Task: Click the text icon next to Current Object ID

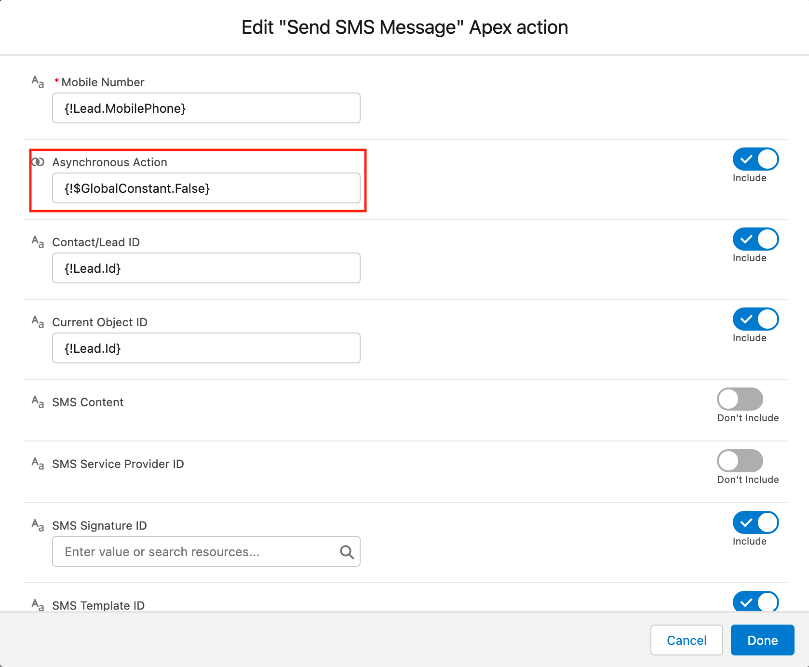Action: click(38, 322)
